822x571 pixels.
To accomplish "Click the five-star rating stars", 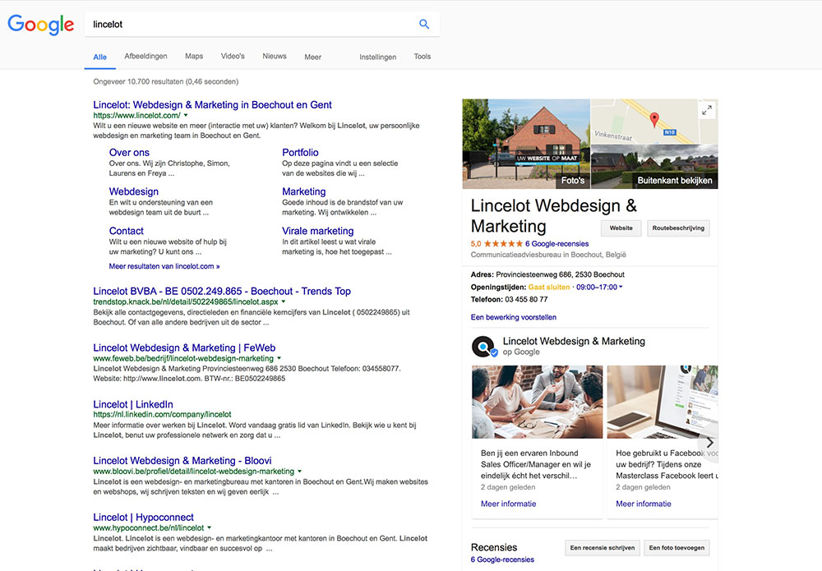I will (x=503, y=243).
